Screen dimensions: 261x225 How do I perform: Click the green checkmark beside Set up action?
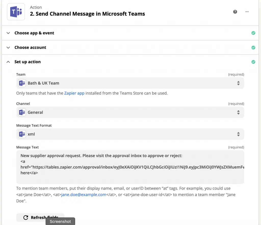pos(253,62)
